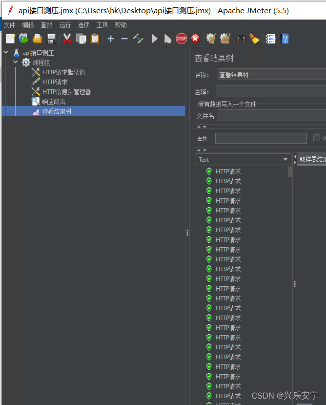Collapse the api接口测压 test plan node
The image size is (326, 405).
(x=6, y=52)
